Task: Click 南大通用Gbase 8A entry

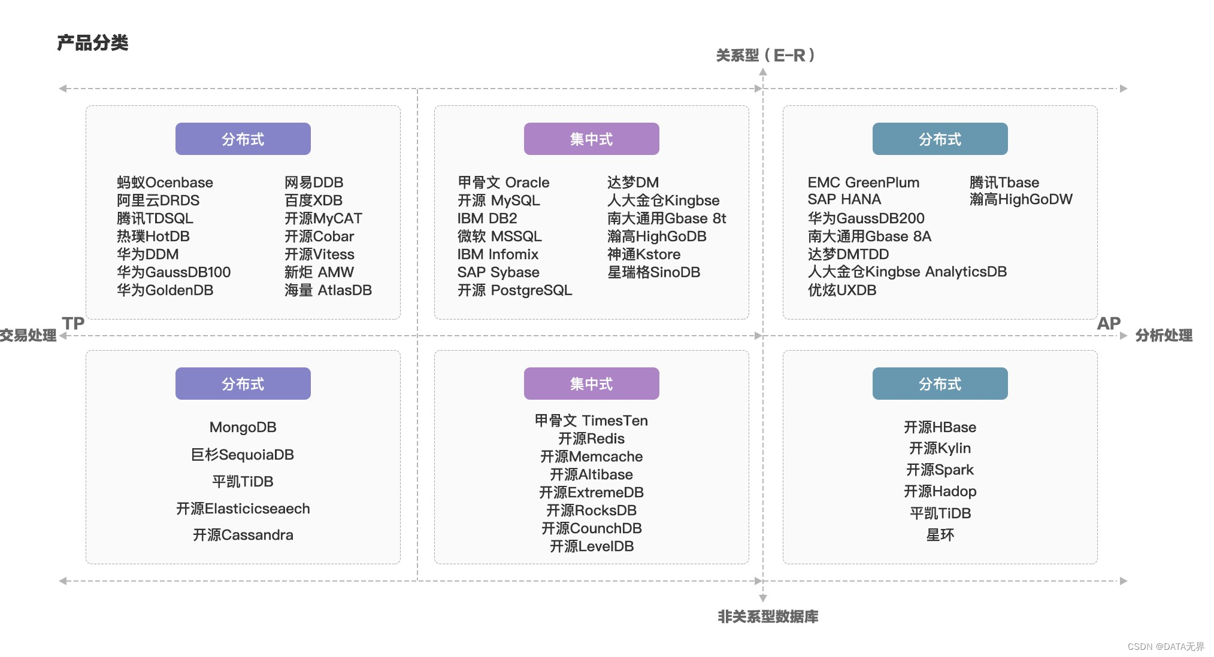Action: point(870,236)
